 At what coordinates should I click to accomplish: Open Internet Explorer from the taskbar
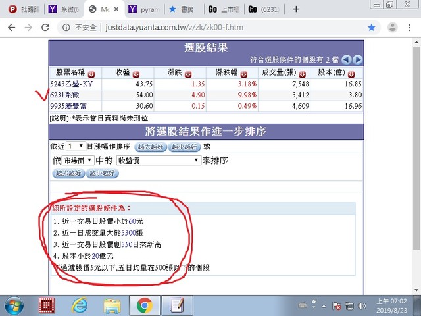[x=80, y=305]
